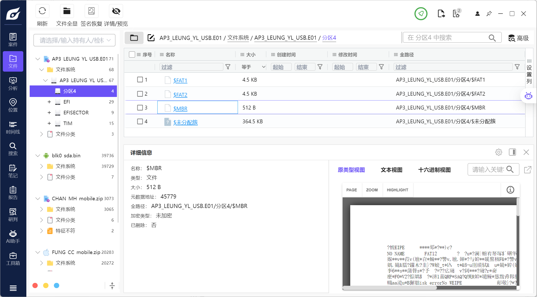This screenshot has width=537, height=297.
Task: Click the 刷新 refresh icon
Action: [x=42, y=11]
